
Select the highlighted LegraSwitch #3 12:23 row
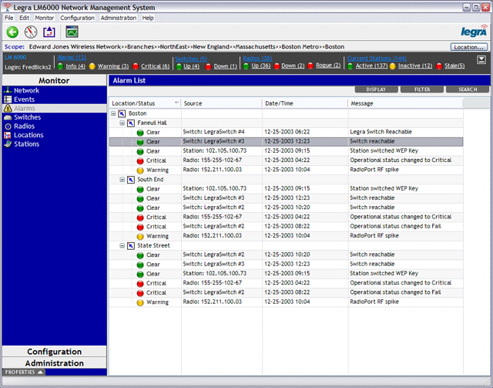286,142
